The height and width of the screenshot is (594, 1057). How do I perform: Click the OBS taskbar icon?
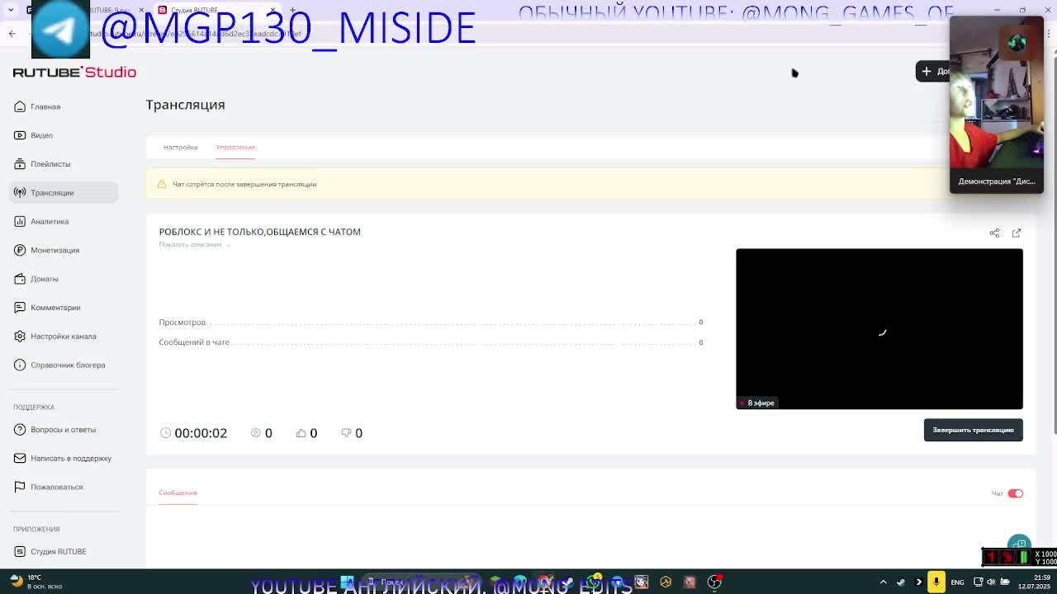(x=714, y=582)
